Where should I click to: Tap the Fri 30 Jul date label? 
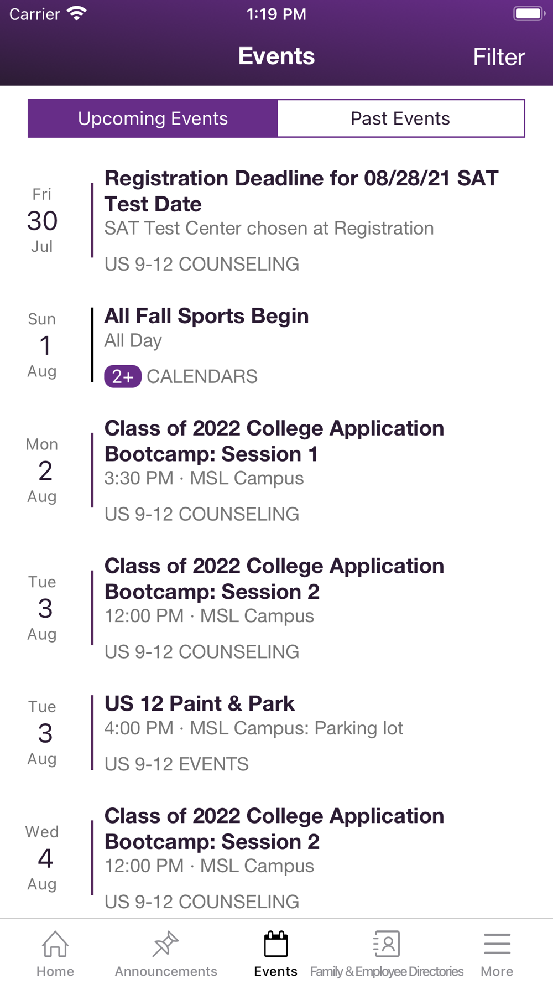42,220
